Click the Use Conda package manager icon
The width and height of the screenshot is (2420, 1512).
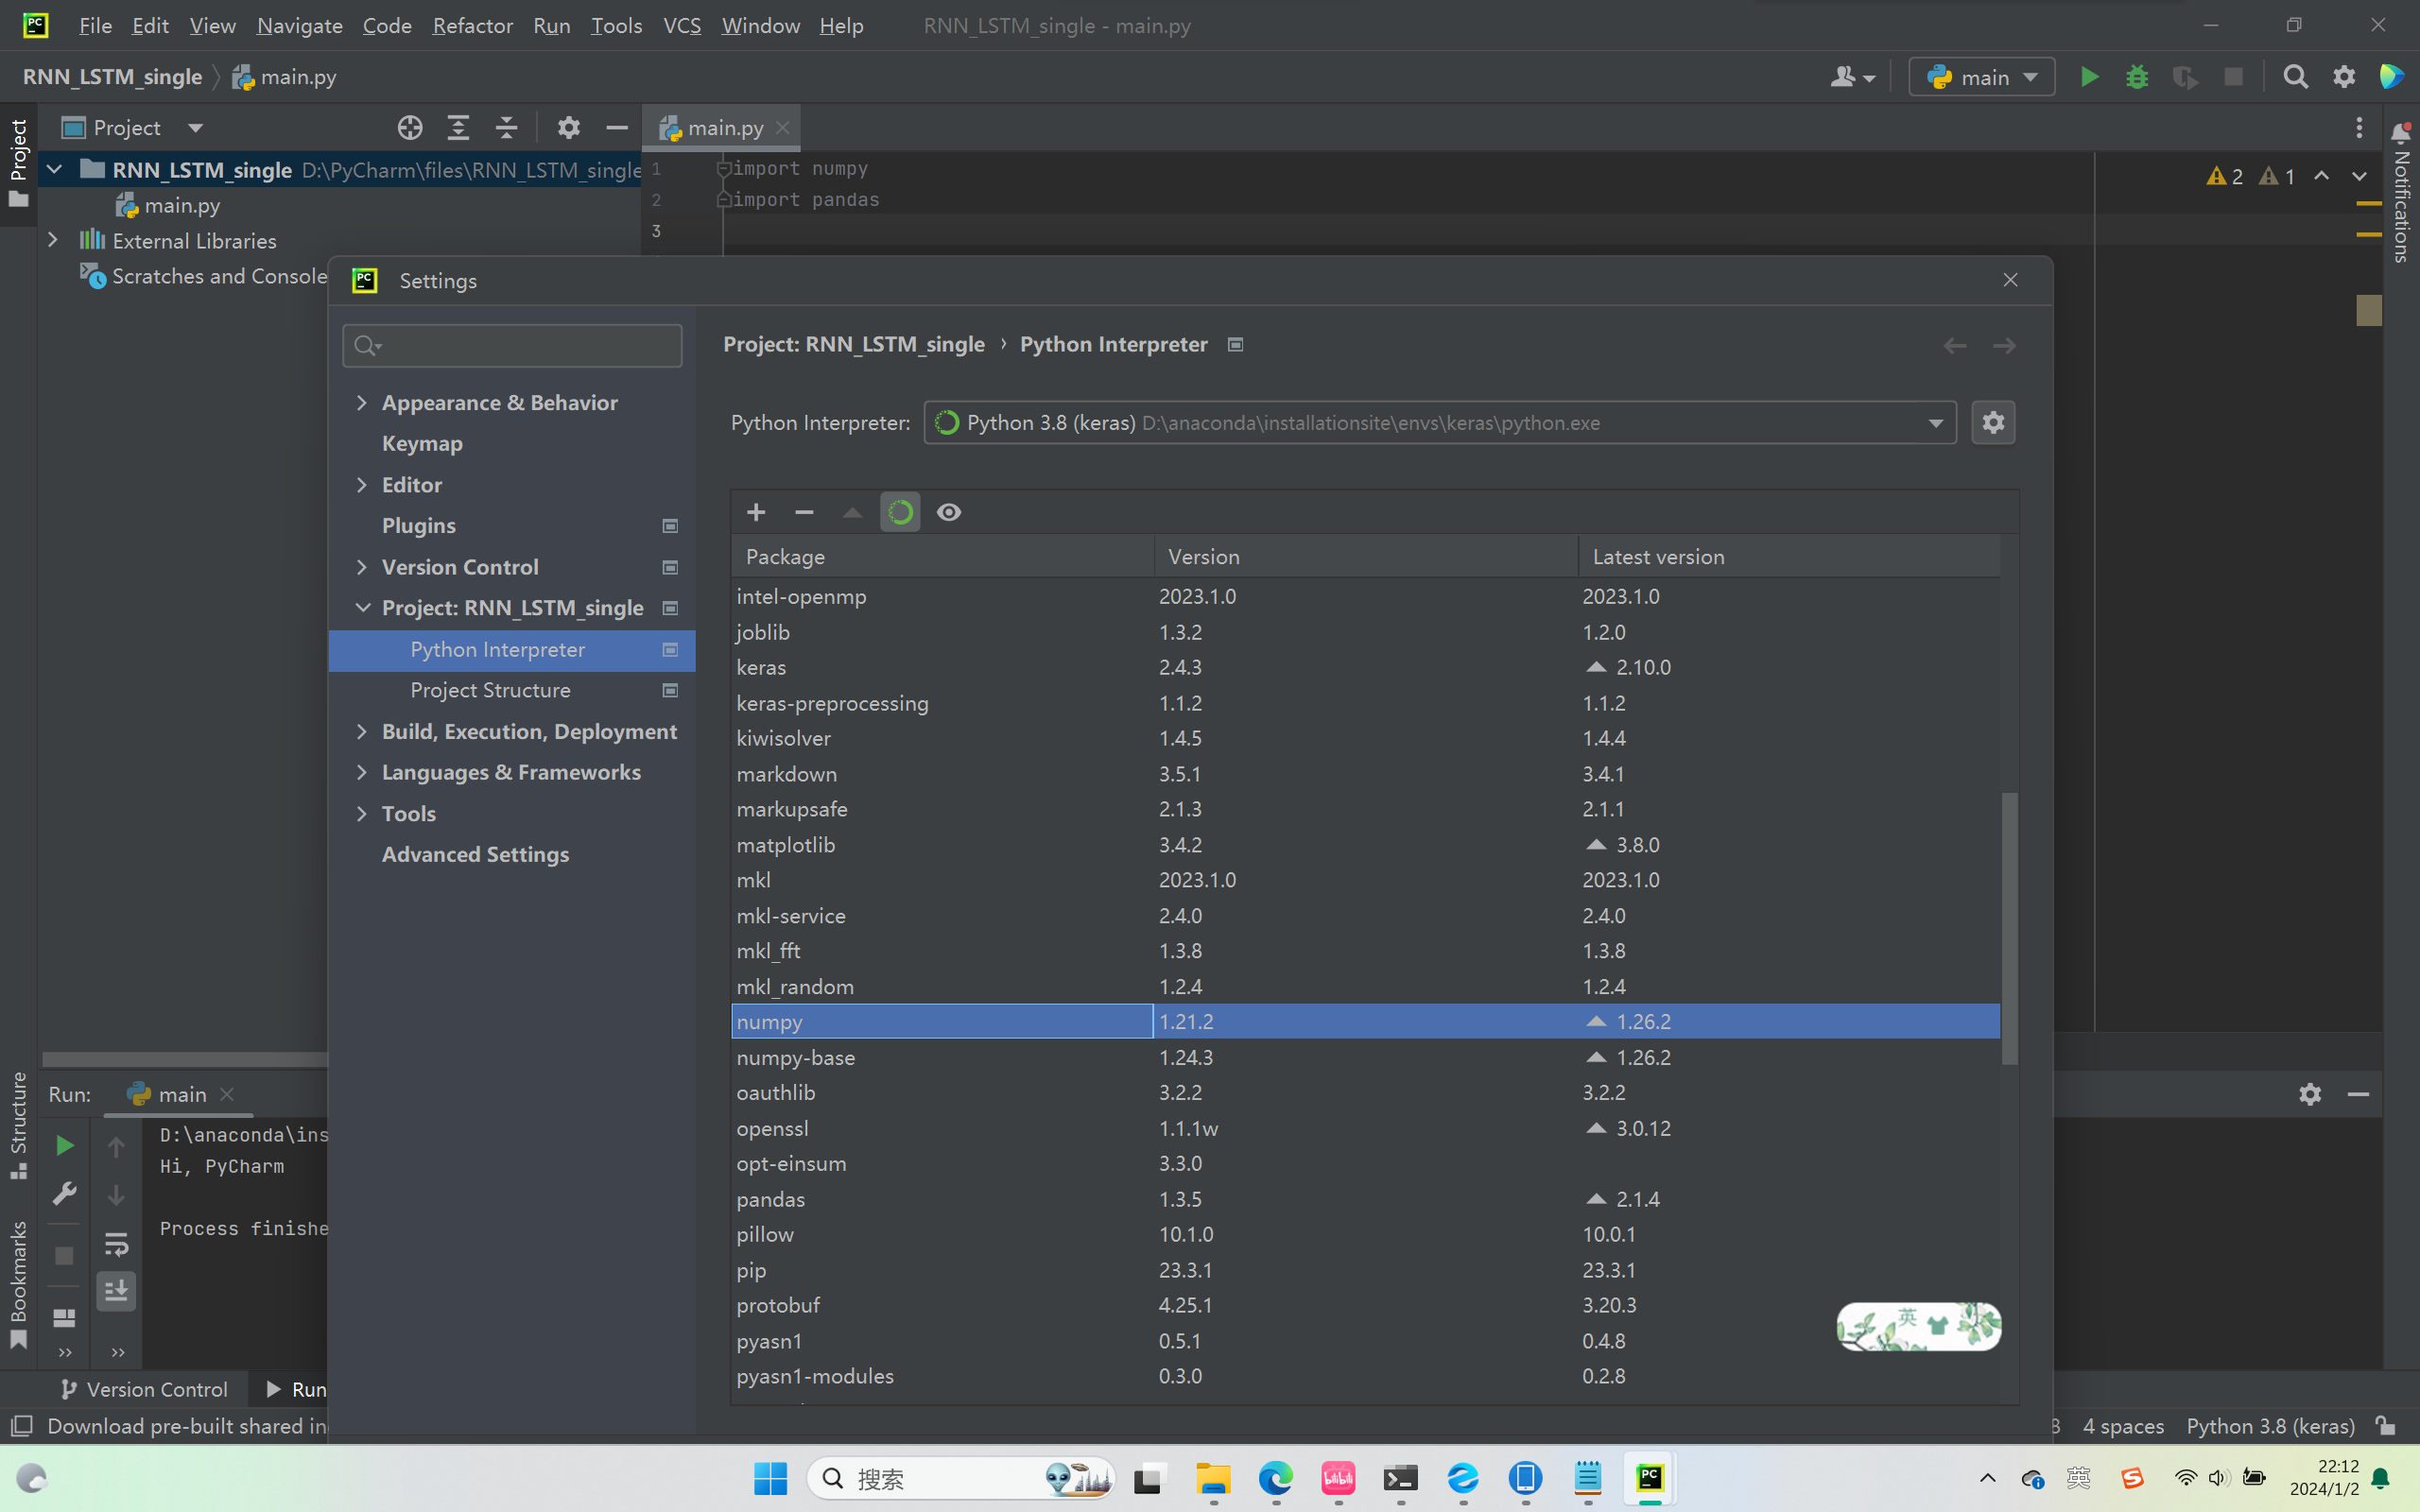pyautogui.click(x=900, y=512)
